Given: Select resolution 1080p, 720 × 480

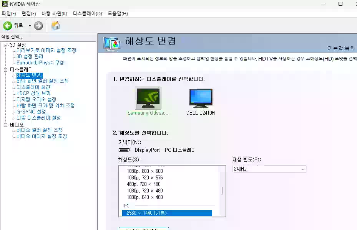Looking at the screenshot, I should [145, 191].
